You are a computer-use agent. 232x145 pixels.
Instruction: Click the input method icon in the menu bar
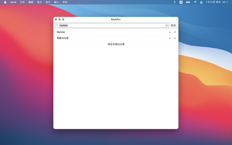[x=181, y=2]
